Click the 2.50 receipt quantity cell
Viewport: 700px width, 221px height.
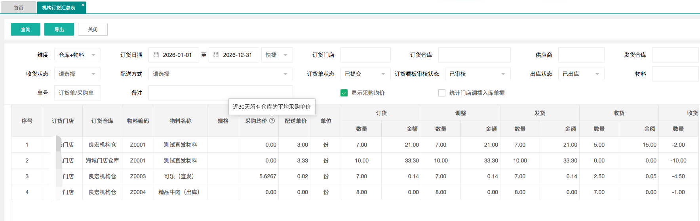point(599,176)
